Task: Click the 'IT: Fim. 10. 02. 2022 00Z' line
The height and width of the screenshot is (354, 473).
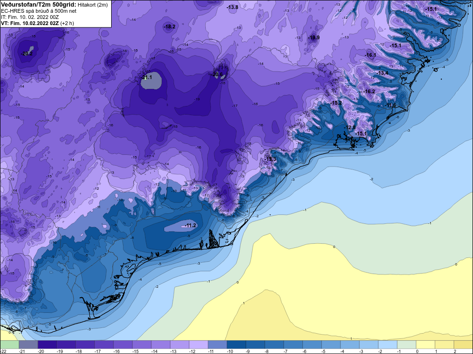Action: click(x=30, y=17)
